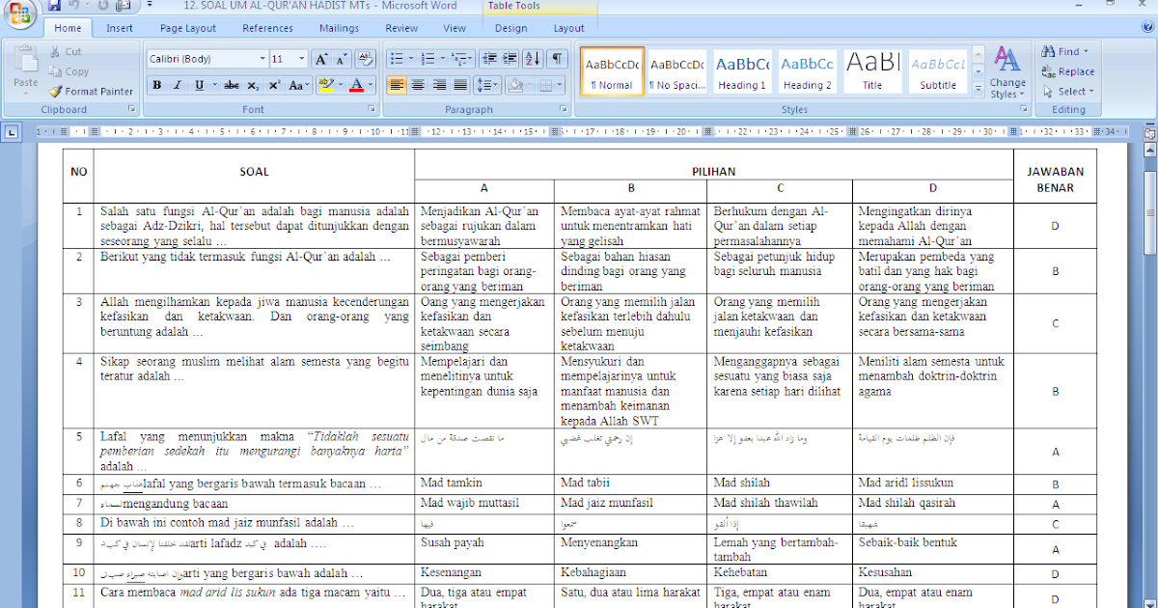Open the Table Tools Design tab
Image resolution: width=1158 pixels, height=608 pixels.
pyautogui.click(x=510, y=29)
